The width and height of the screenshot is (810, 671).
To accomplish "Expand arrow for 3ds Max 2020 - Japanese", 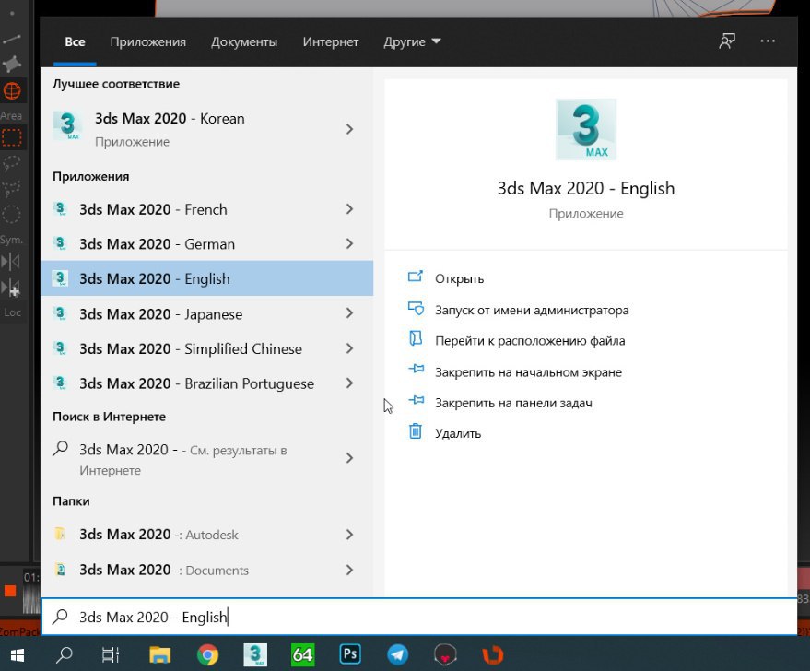I will click(x=350, y=313).
